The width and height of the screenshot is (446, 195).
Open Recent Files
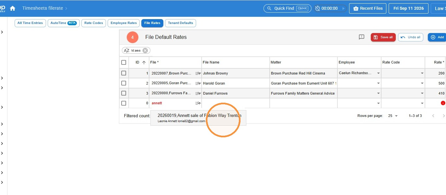coord(368,8)
